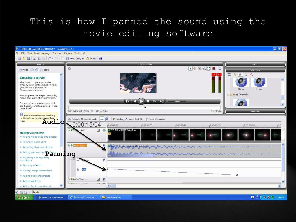This screenshot has height=222, width=296.
Task: Toggle the link clips chain icon
Action: pyautogui.click(x=102, y=119)
